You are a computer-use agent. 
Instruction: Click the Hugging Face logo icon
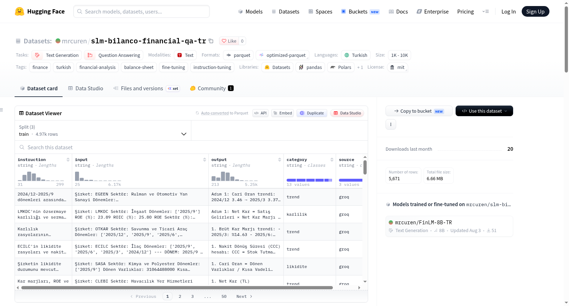(x=20, y=11)
